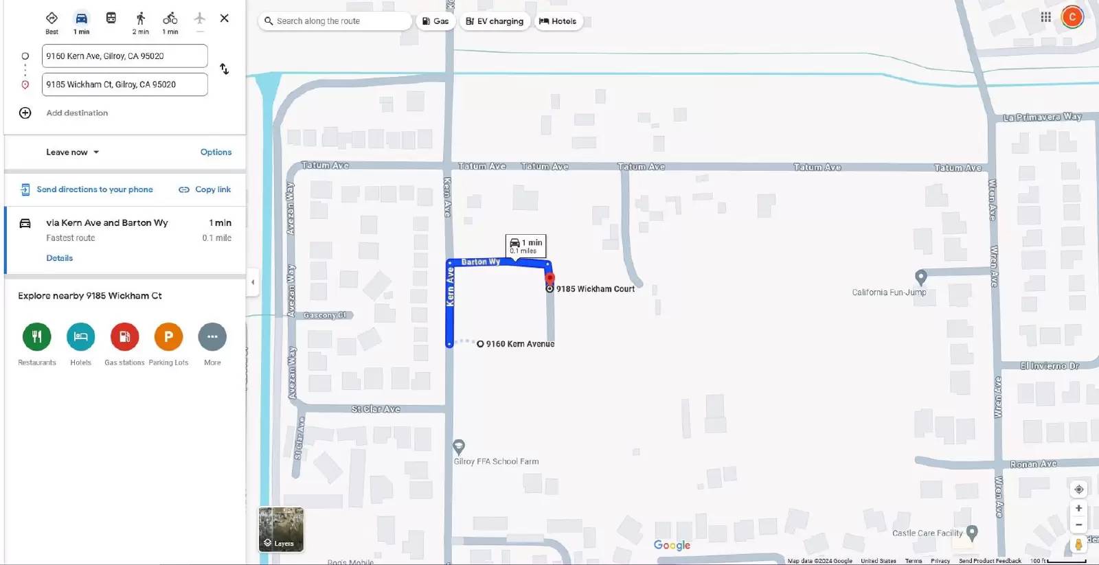
Task: Select the via Kern Ave and Barton Wy route
Action: [125, 240]
